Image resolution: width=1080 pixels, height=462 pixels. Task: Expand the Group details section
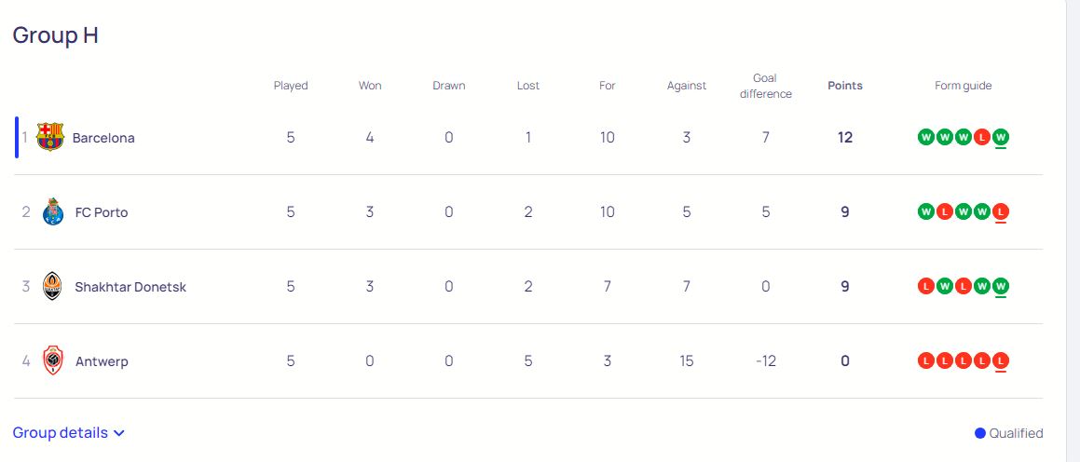click(x=61, y=433)
